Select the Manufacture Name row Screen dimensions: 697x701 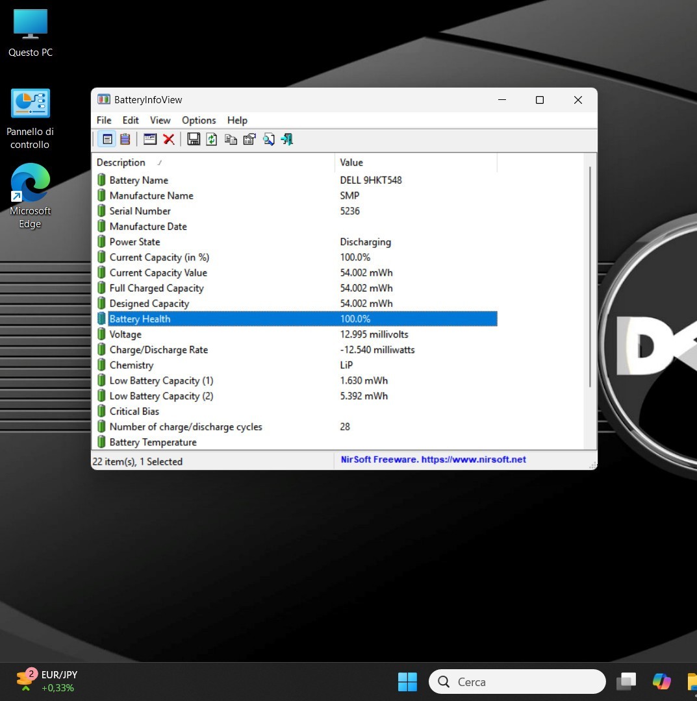coord(296,196)
